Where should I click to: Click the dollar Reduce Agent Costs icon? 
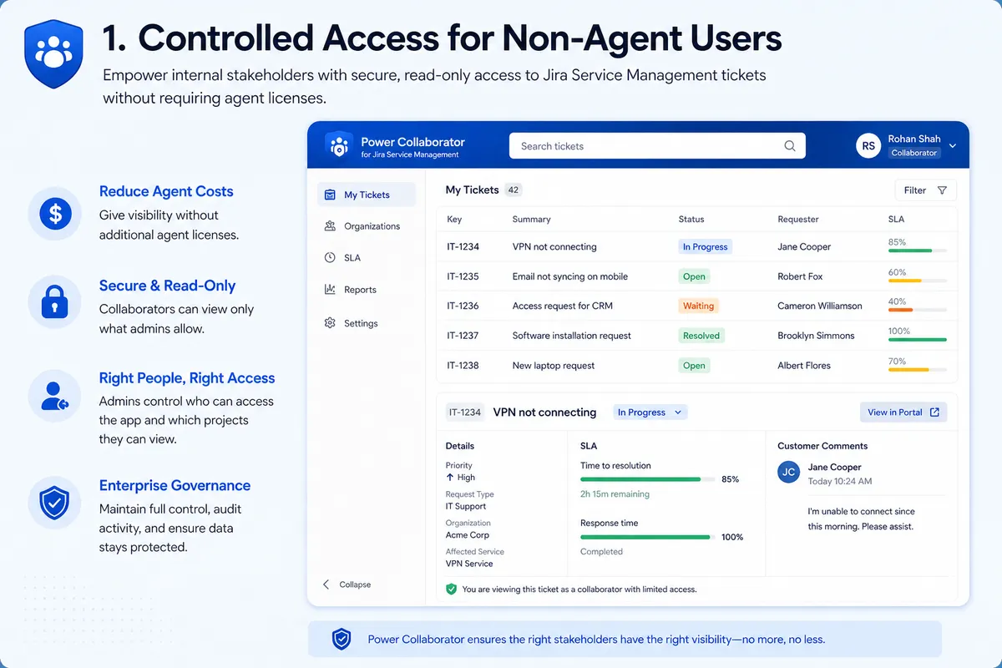55,215
